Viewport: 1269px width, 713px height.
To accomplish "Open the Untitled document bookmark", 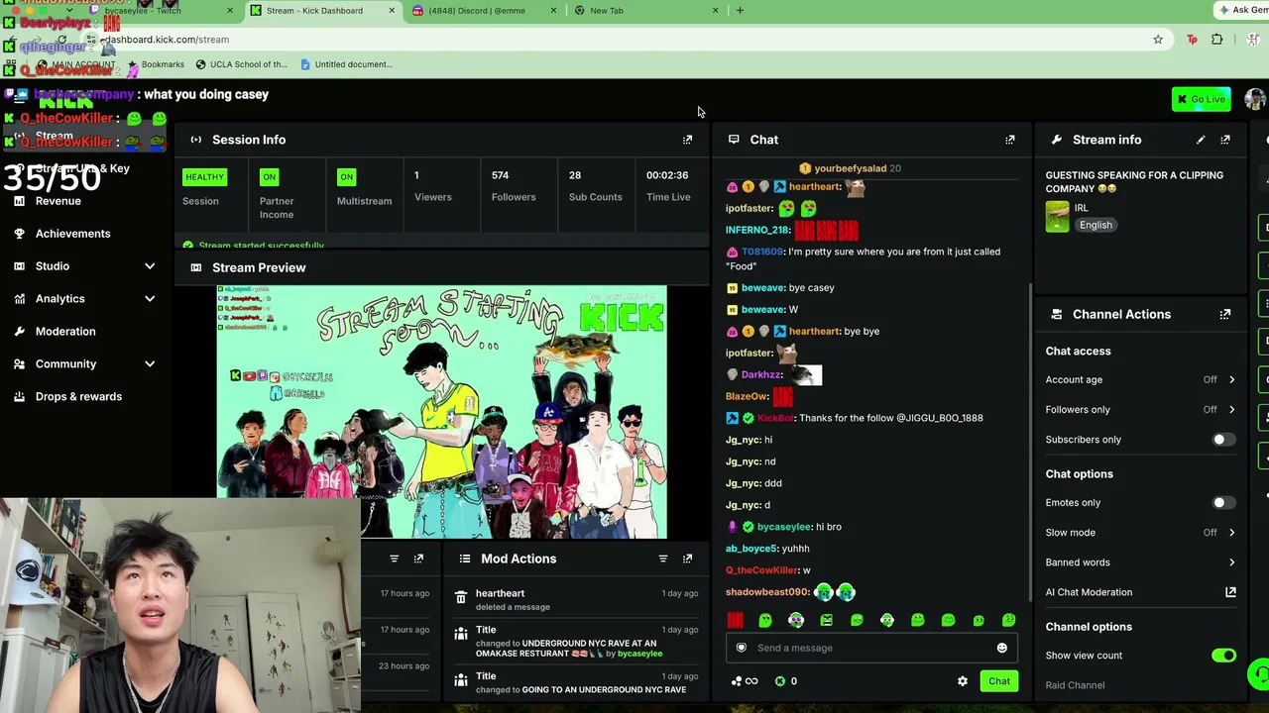I will click(346, 64).
